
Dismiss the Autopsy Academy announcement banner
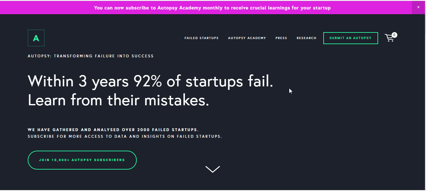(x=418, y=7)
